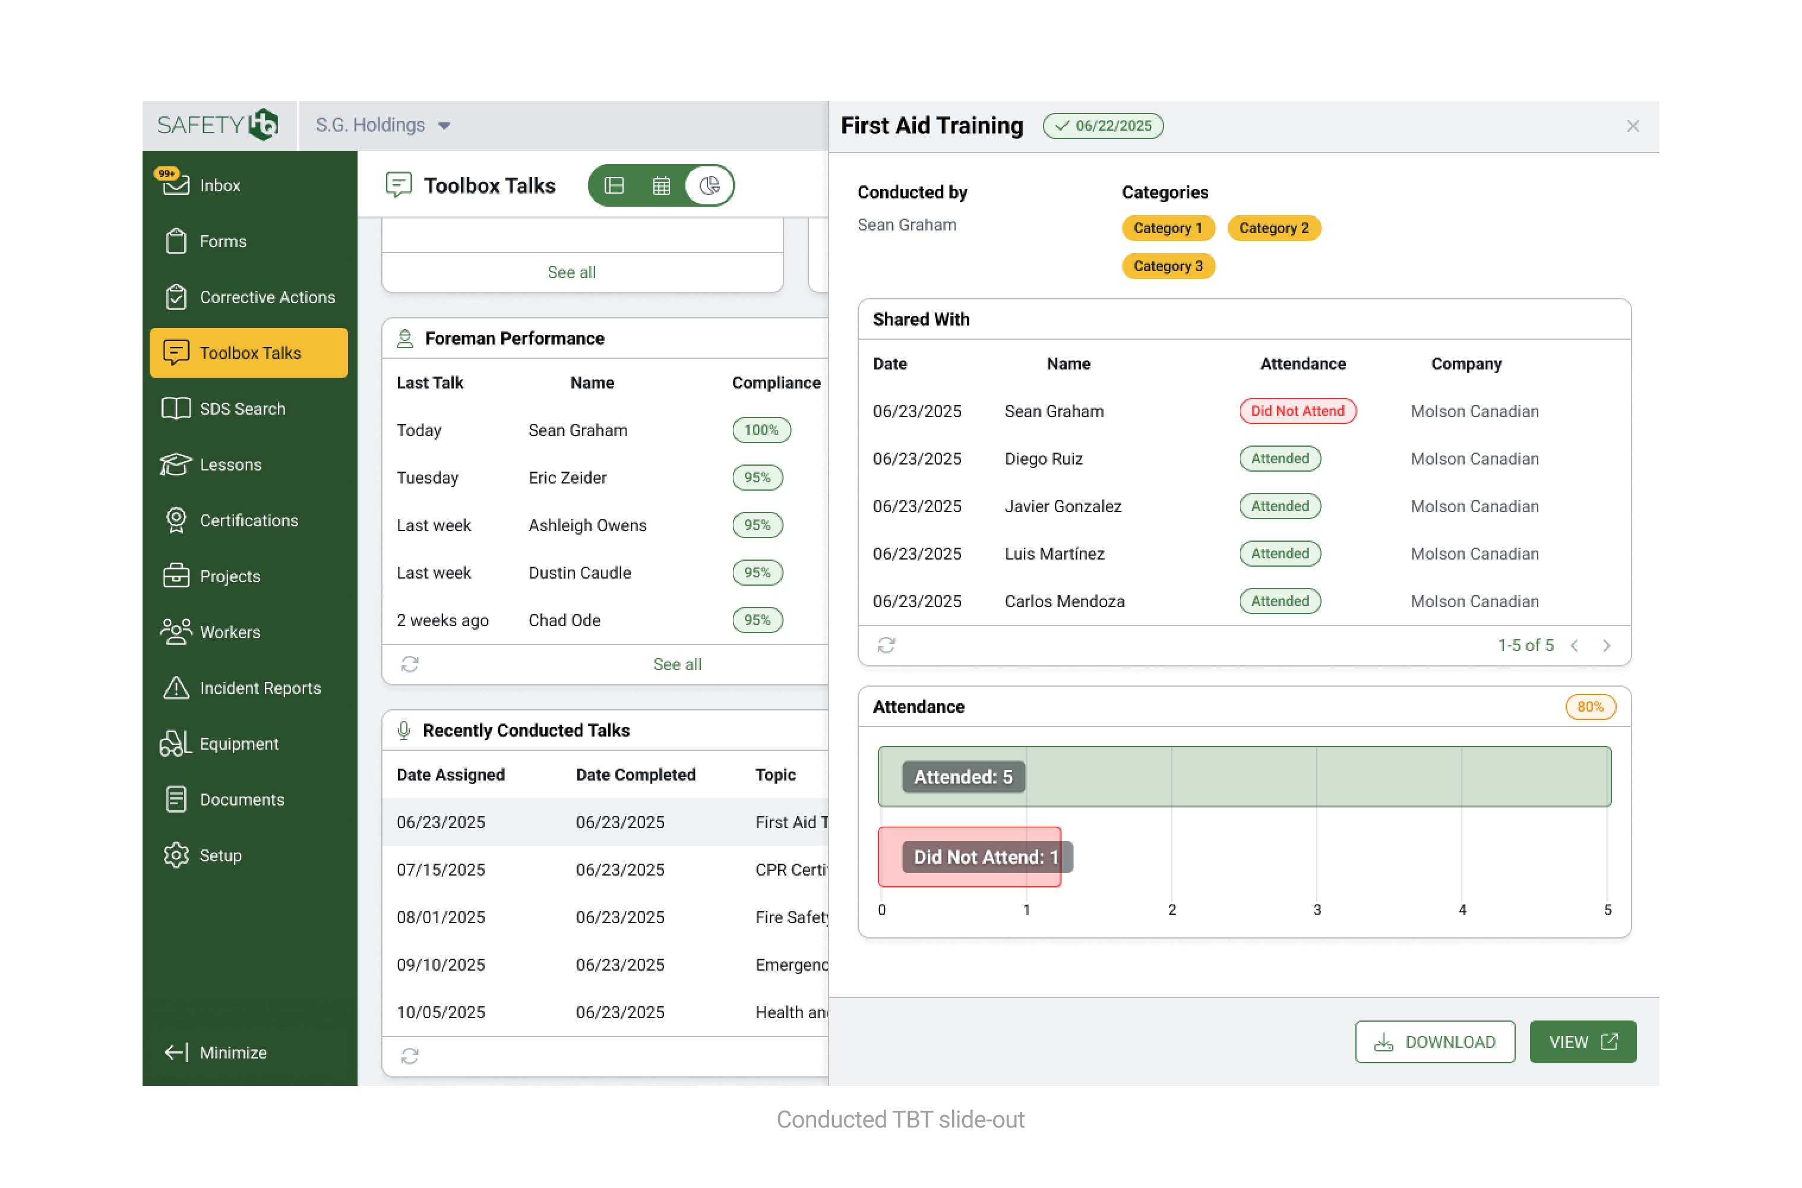Open the Workers menu item
Viewport: 1802px width, 1188px height.
click(229, 632)
